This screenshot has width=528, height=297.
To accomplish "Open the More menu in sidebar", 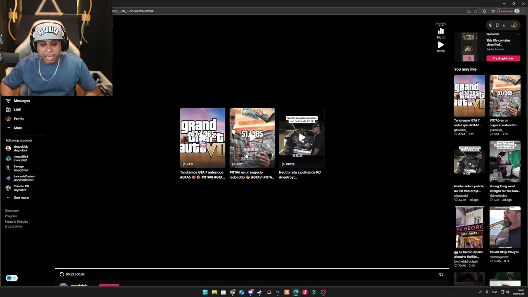I will pyautogui.click(x=14, y=128).
